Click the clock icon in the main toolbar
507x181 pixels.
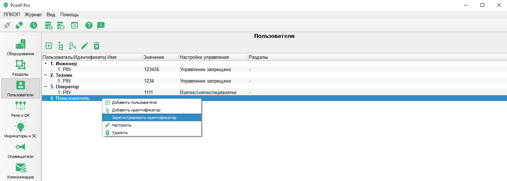point(34,25)
